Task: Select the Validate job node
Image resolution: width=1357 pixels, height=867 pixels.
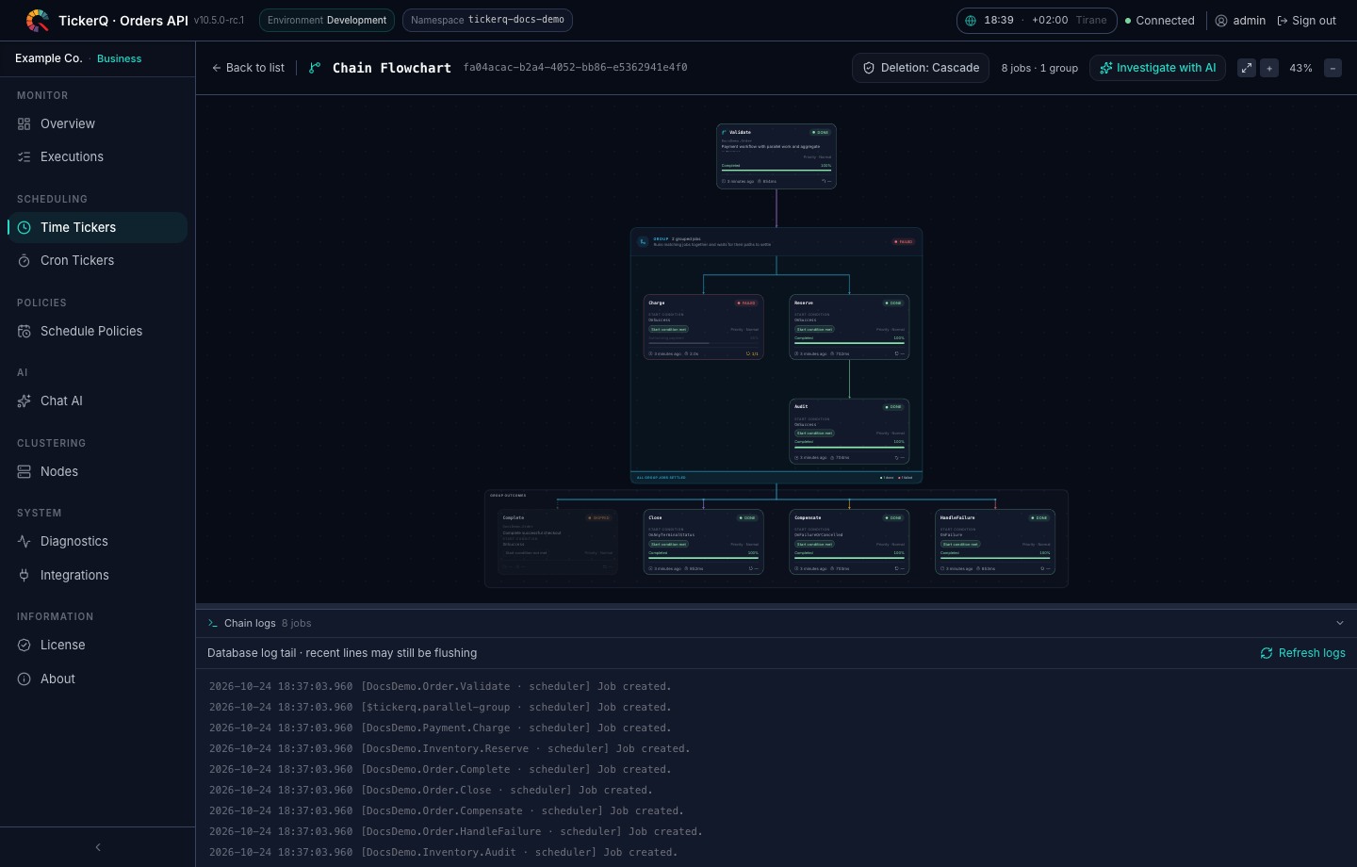Action: 777,156
